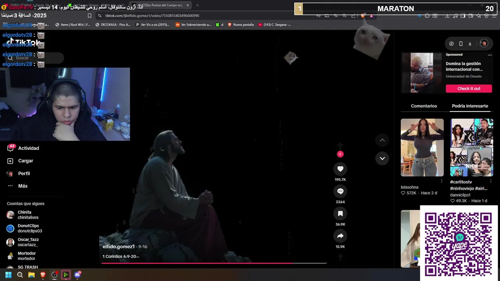Go to next video with down chevron
The width and height of the screenshot is (500, 281).
point(382,158)
